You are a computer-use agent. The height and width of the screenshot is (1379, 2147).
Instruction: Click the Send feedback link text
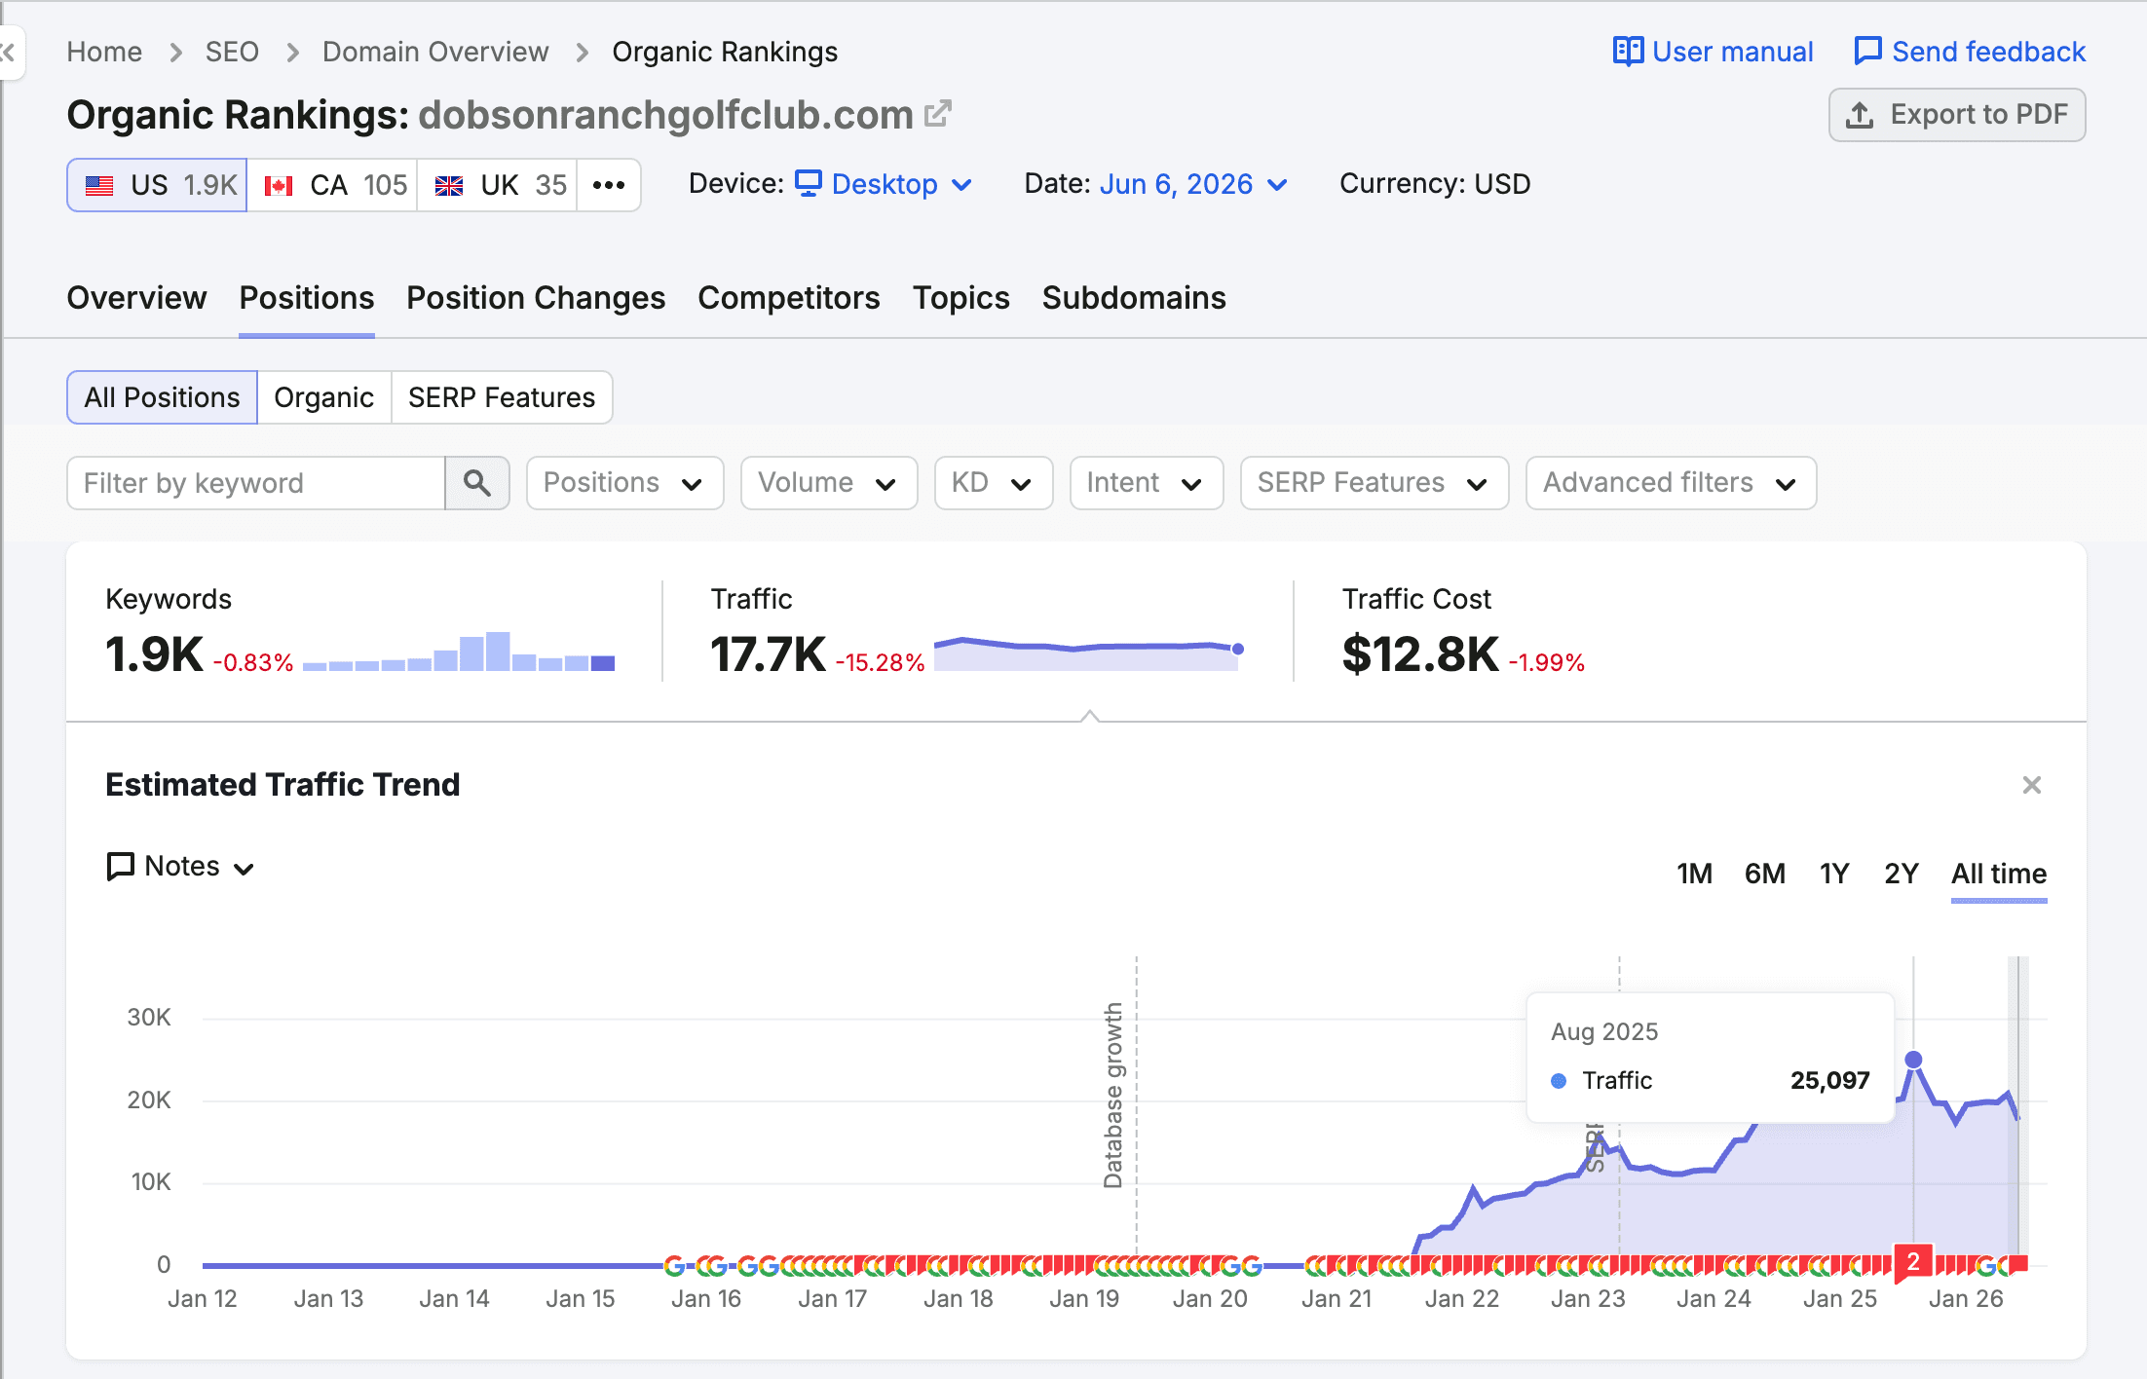pyautogui.click(x=1988, y=52)
